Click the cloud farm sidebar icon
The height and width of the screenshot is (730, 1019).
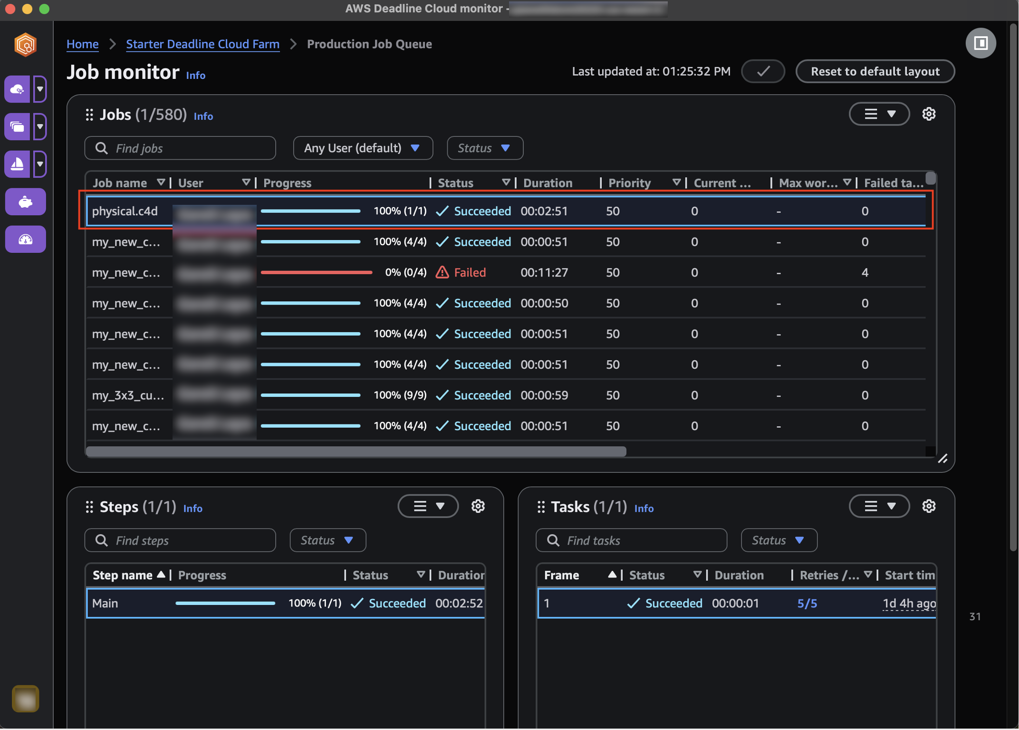coord(18,89)
